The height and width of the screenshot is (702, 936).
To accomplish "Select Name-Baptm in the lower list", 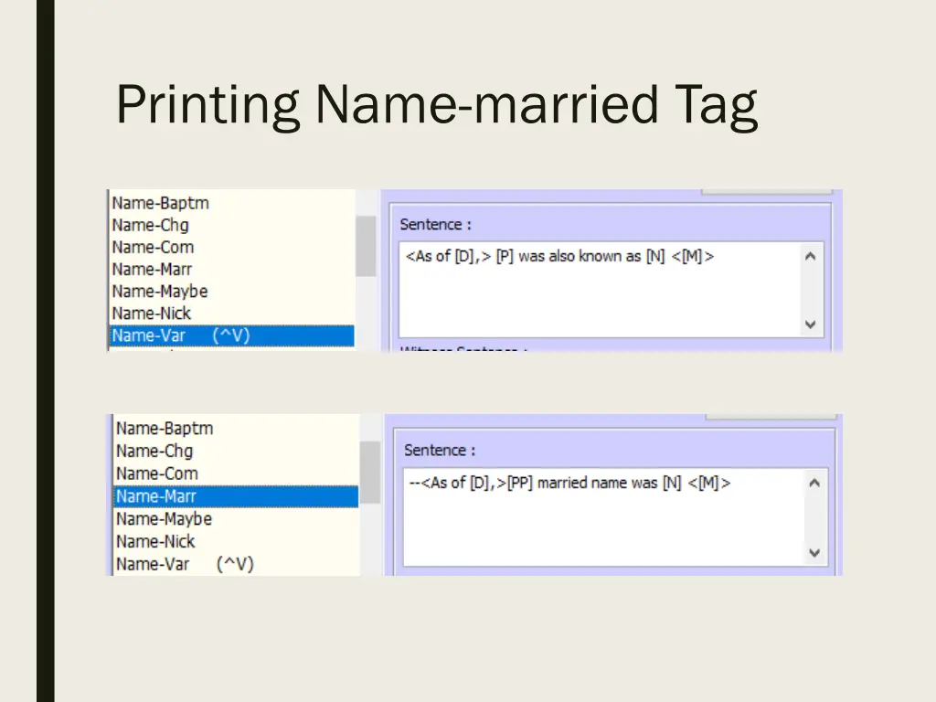I will [x=165, y=429].
